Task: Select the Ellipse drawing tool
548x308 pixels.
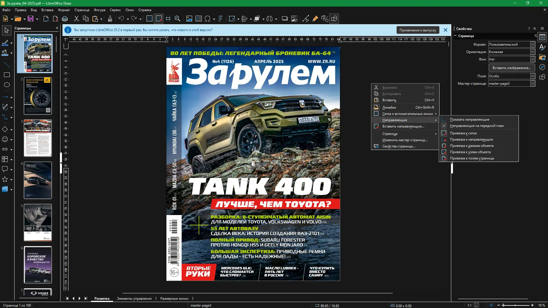Action: [x=7, y=85]
